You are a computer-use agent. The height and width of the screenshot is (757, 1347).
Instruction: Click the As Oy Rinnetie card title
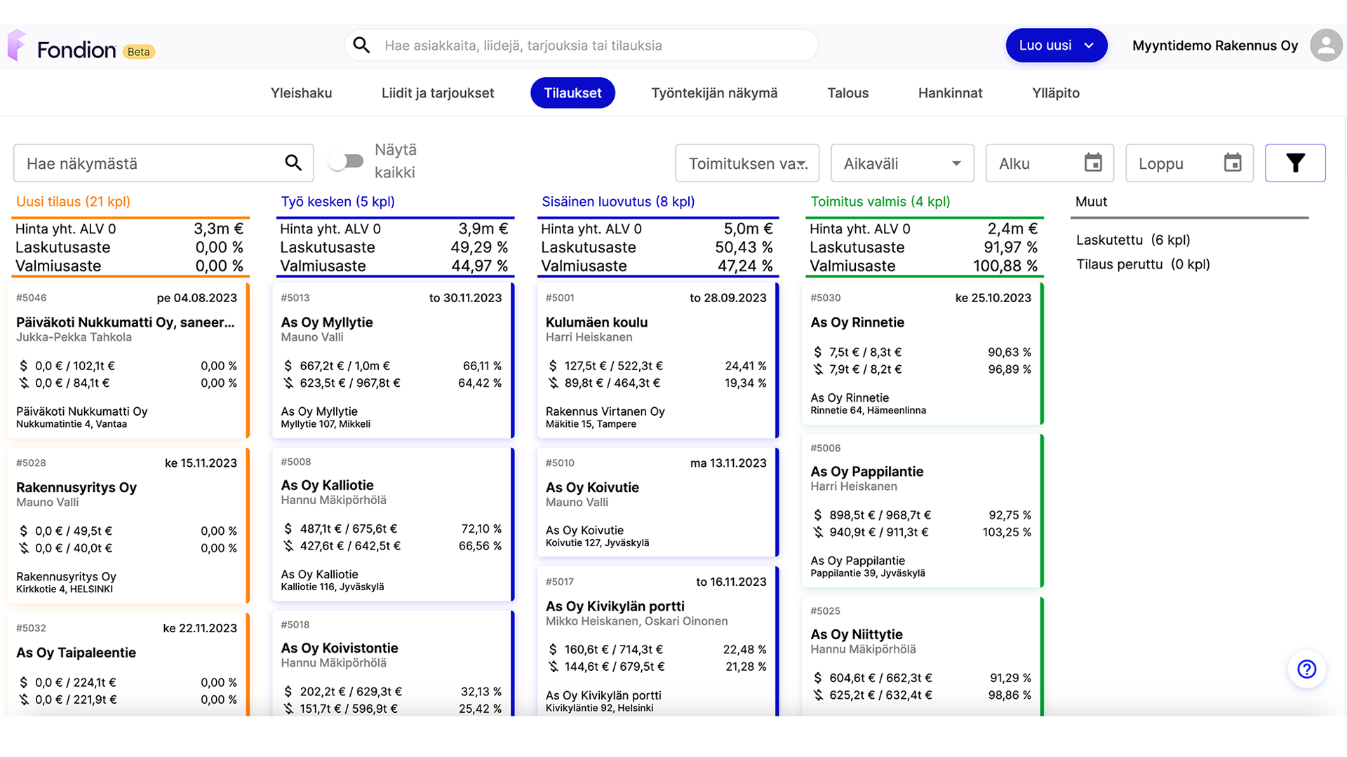tap(857, 322)
